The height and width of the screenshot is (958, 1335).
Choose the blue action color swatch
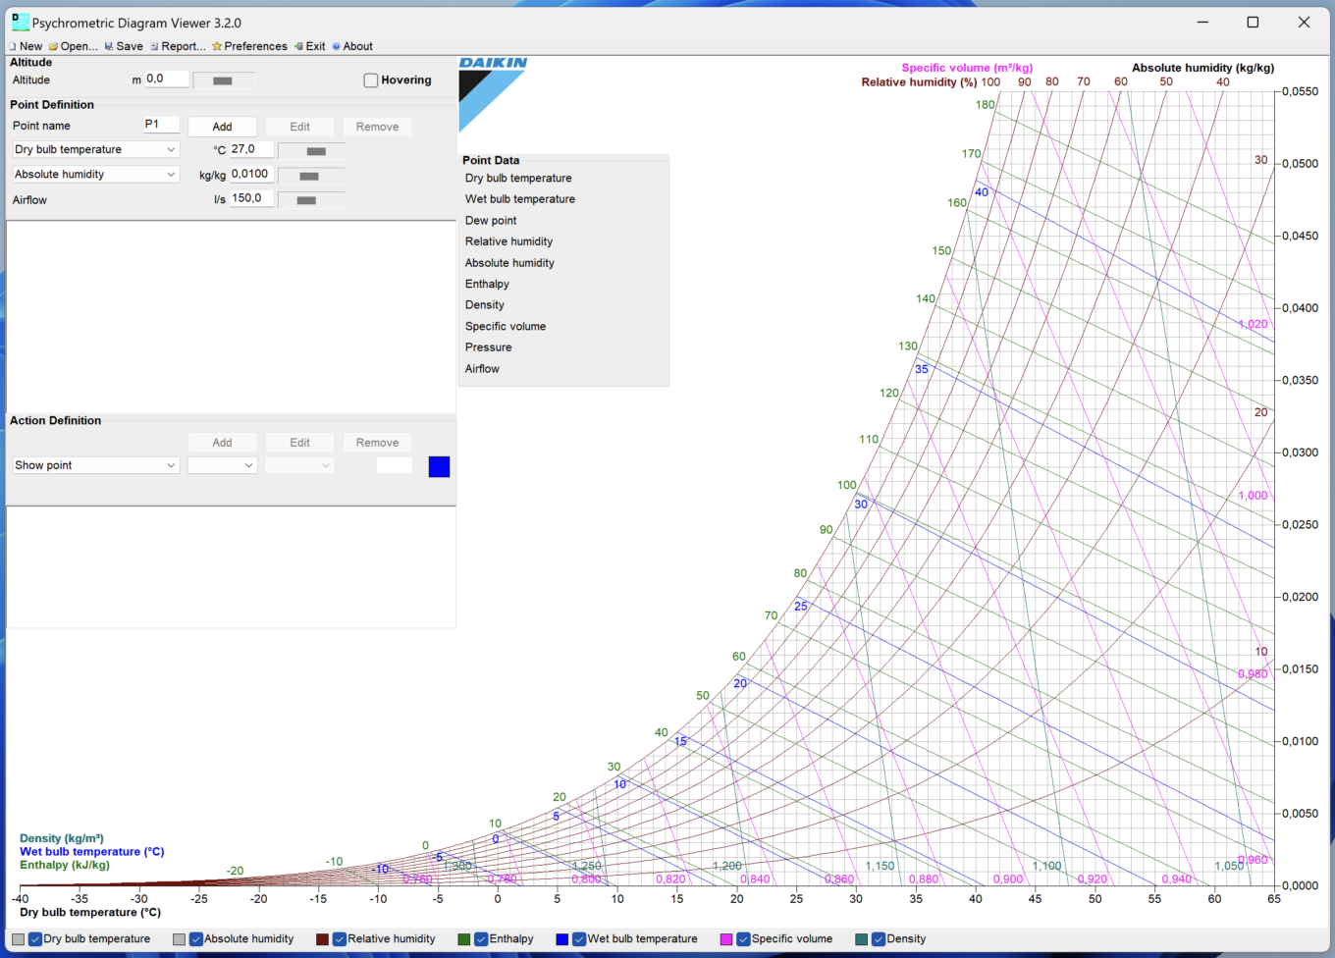[x=439, y=466]
